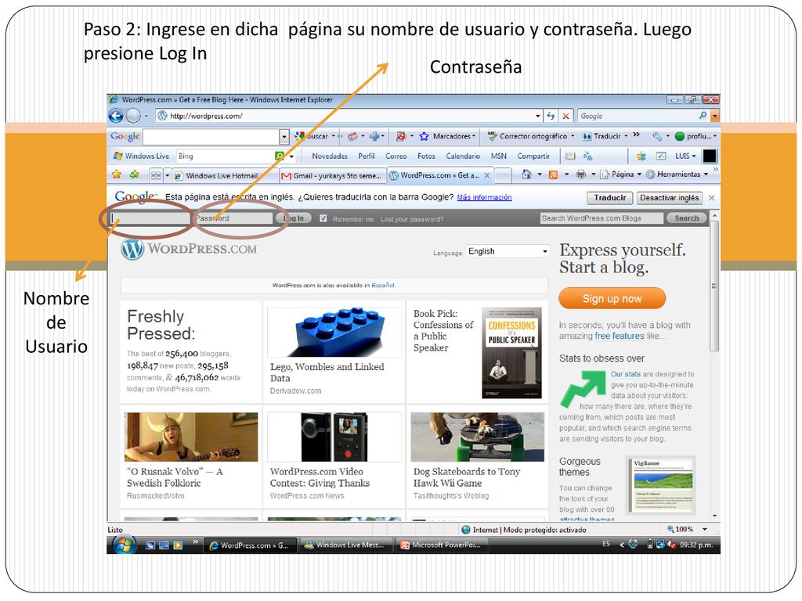Open the Español language link
Screen dimensions: 802x601
(382, 285)
